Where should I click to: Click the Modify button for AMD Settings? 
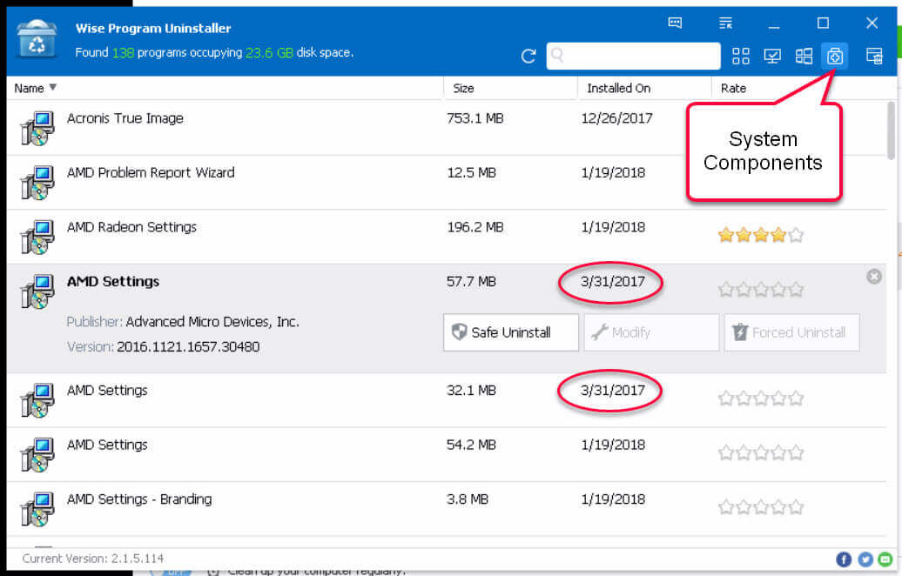pyautogui.click(x=651, y=332)
